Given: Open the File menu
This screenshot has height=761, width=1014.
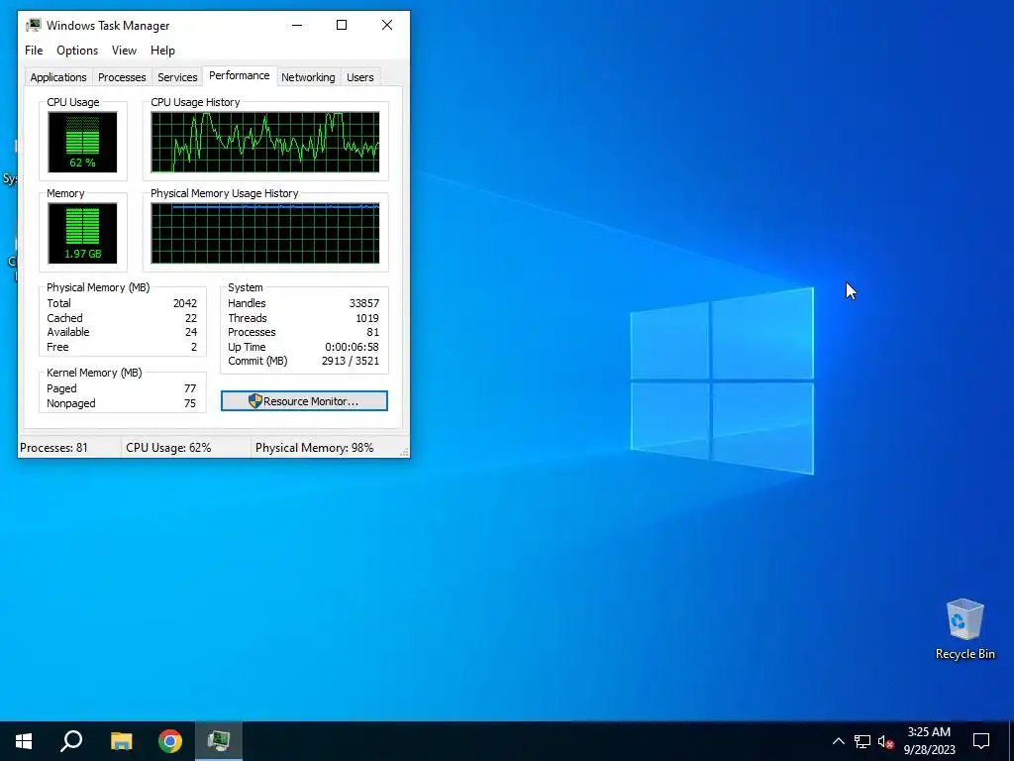Looking at the screenshot, I should pyautogui.click(x=34, y=51).
